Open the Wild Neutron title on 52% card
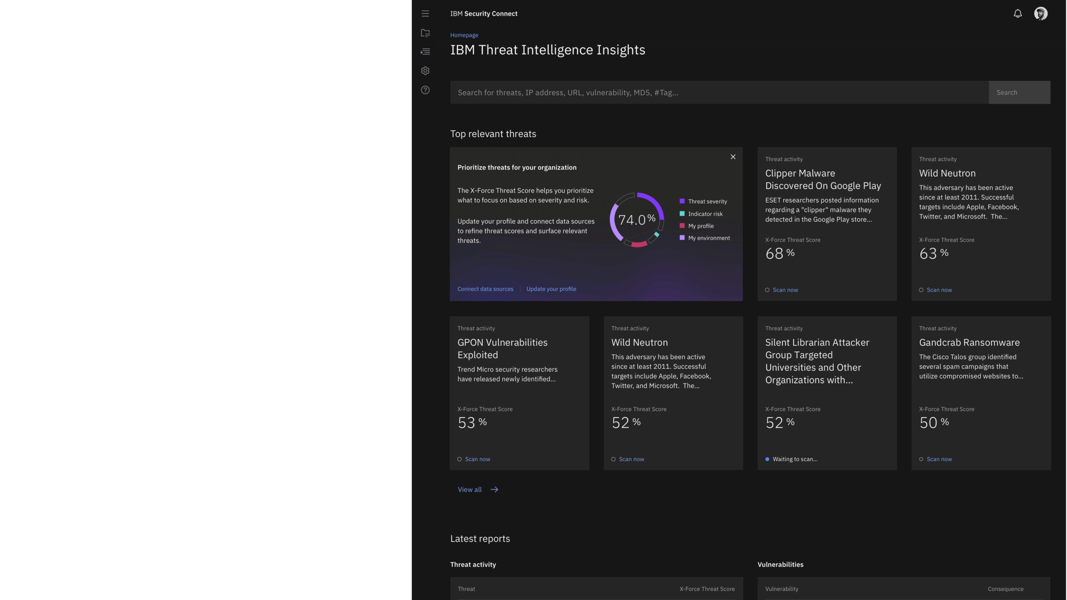This screenshot has width=1067, height=600. point(639,342)
